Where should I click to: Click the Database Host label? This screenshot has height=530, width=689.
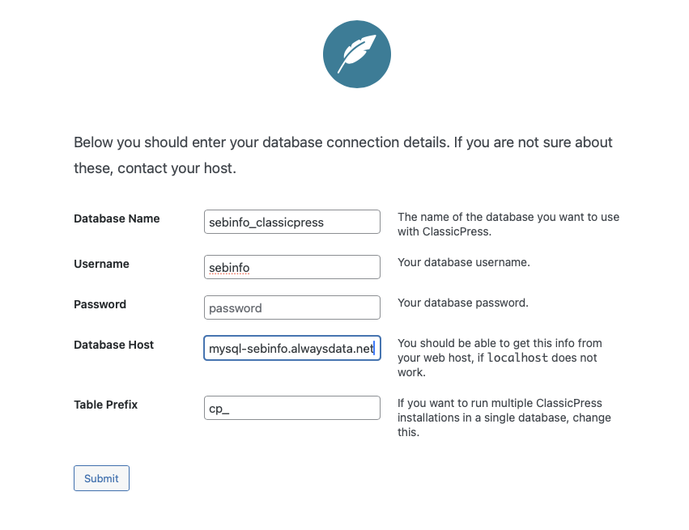pos(113,345)
